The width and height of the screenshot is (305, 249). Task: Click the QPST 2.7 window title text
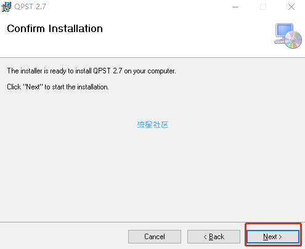30,7
